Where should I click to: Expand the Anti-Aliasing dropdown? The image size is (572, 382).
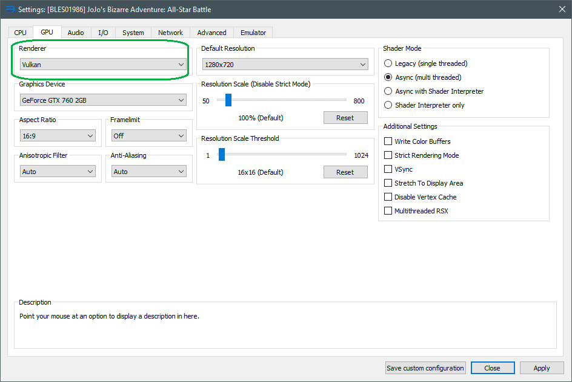149,171
